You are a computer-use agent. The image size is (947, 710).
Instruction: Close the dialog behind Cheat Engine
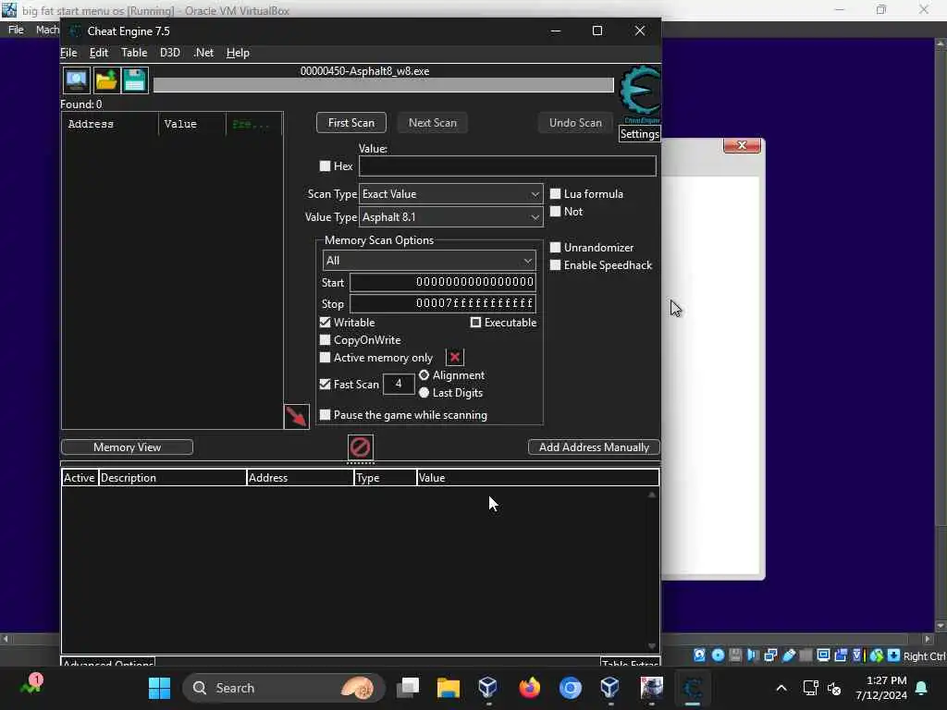pos(742,145)
